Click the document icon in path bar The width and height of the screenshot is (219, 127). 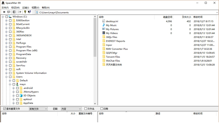point(37,12)
